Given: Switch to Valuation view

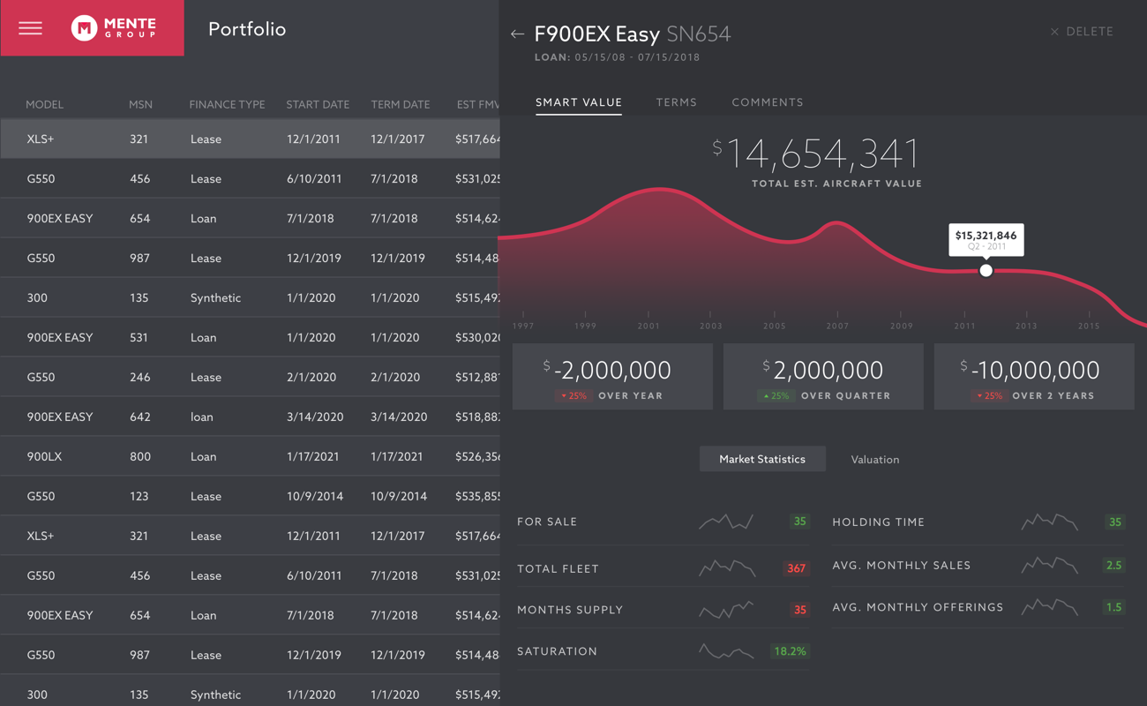Looking at the screenshot, I should click(874, 460).
